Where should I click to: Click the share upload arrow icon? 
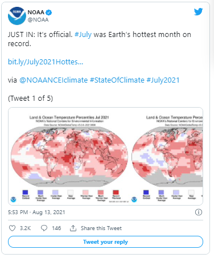(x=73, y=228)
